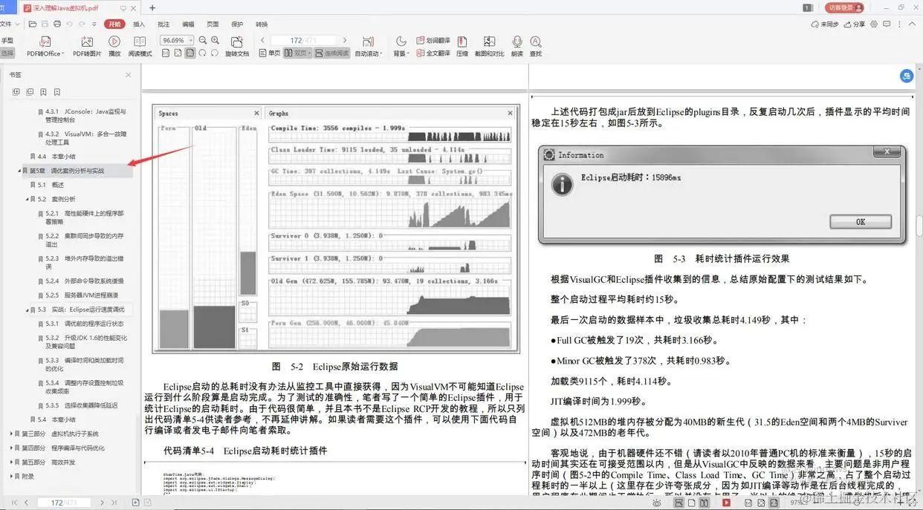Enable 划词翻译 word translation

pyautogui.click(x=433, y=41)
